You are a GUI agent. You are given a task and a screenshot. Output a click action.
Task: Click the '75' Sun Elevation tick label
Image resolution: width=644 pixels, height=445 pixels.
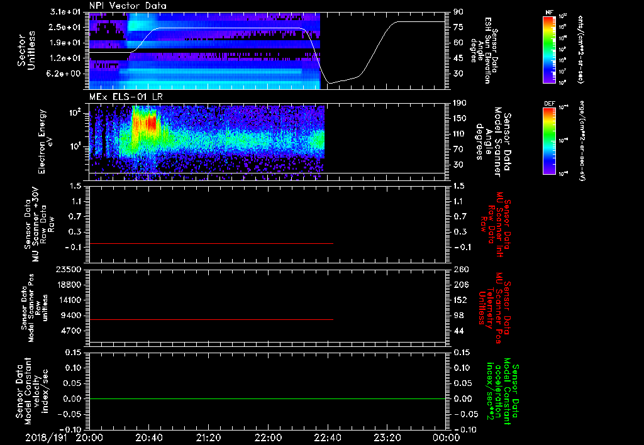[458, 27]
